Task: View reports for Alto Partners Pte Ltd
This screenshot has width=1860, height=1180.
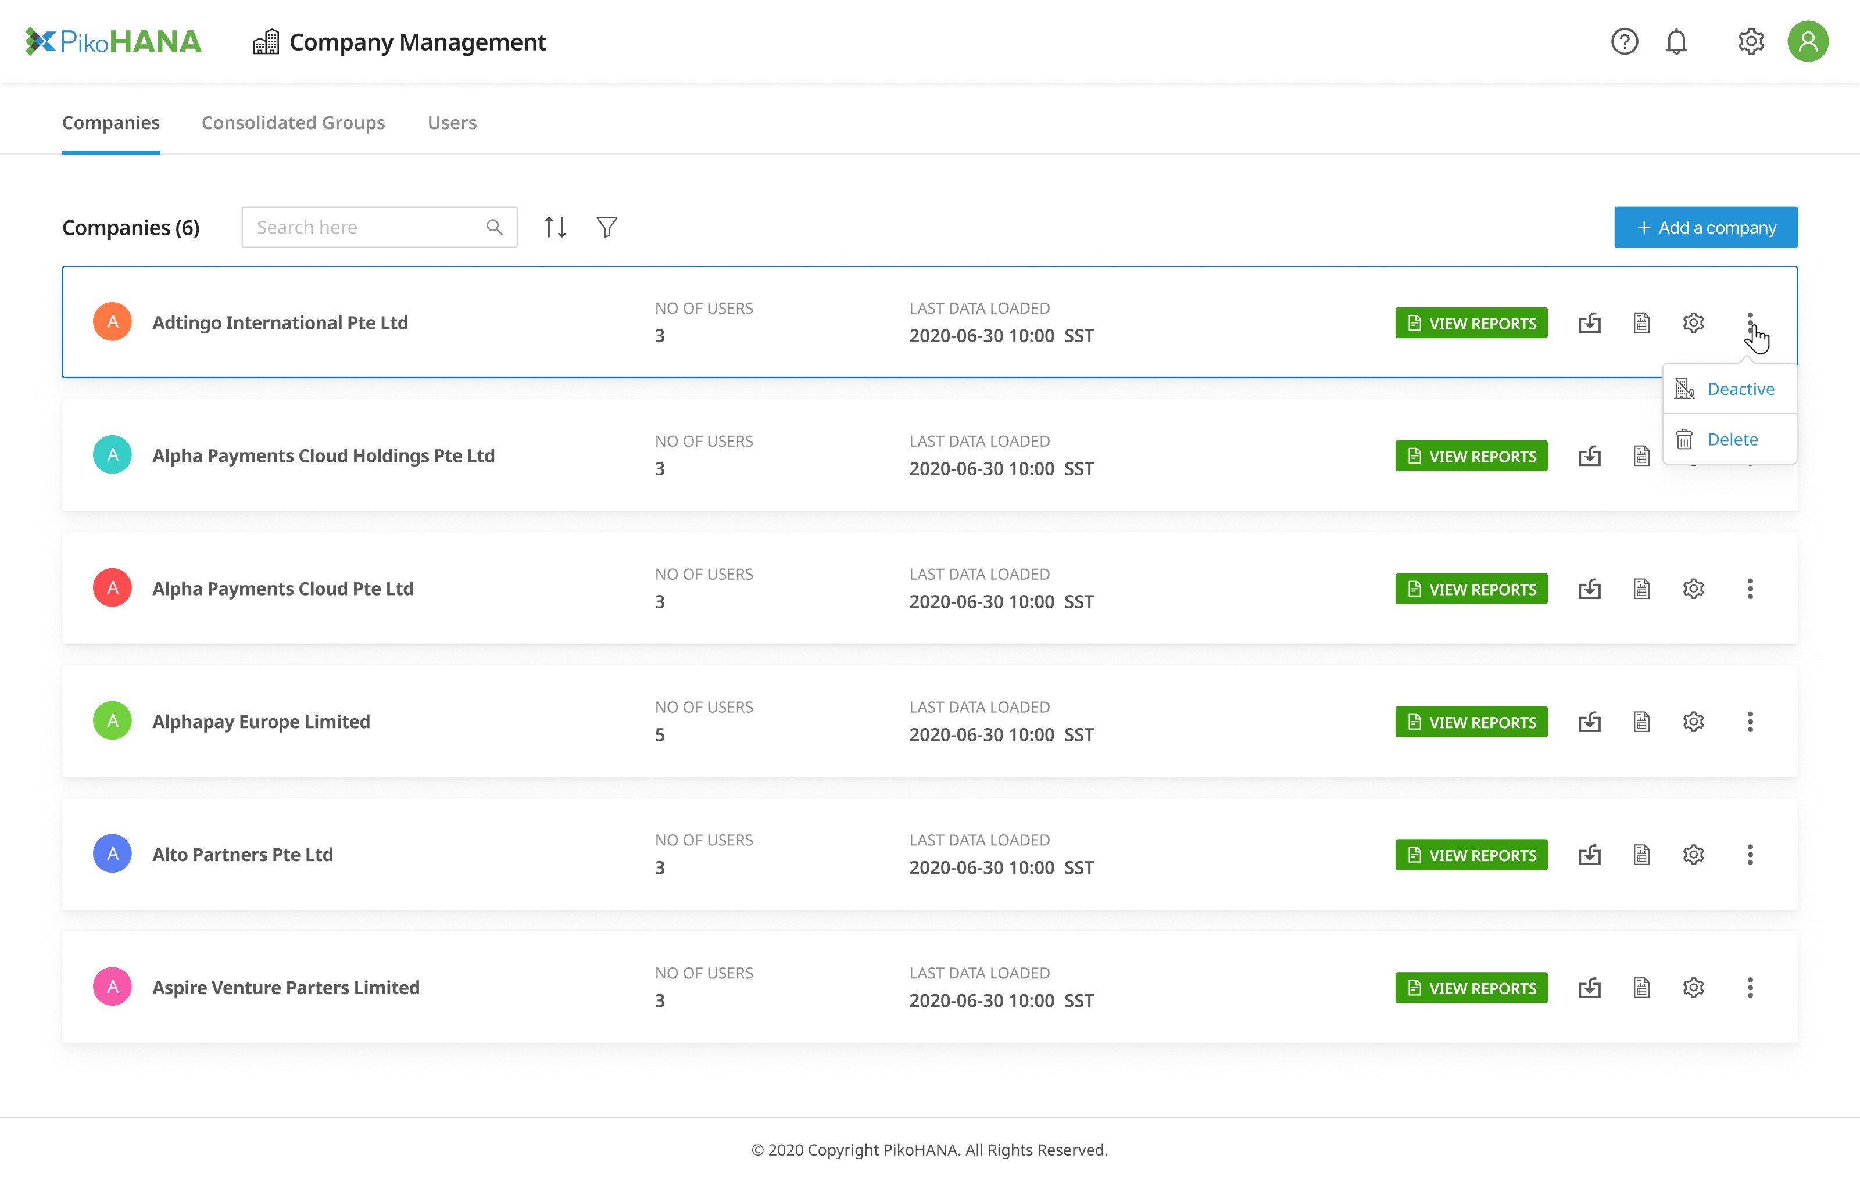Action: [x=1471, y=854]
